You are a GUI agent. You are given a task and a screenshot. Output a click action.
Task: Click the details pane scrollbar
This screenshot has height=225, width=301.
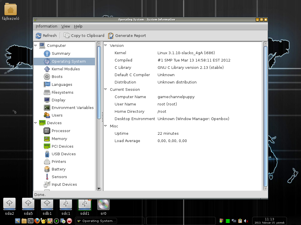pos(265,116)
